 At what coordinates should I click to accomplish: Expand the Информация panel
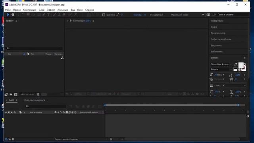[217, 21]
